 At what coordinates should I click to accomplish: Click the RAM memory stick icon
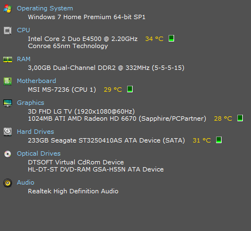8,60
